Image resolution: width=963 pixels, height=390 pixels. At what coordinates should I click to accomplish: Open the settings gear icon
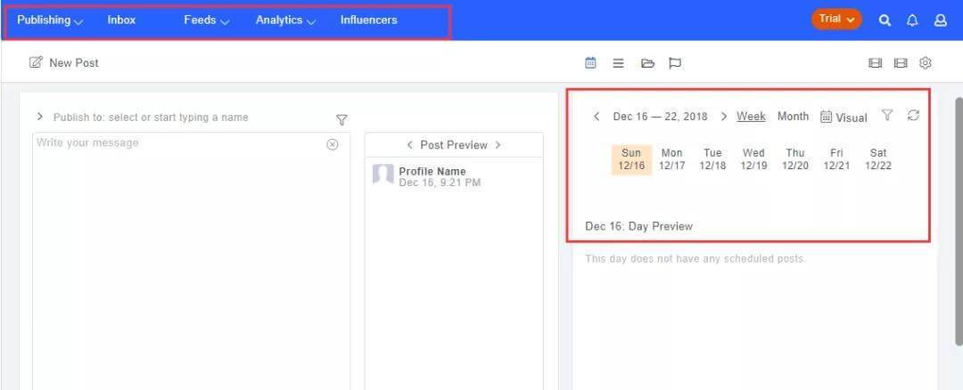coord(926,63)
